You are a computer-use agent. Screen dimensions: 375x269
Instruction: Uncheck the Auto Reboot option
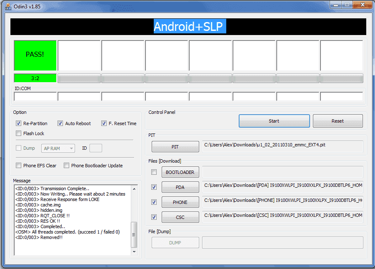click(x=60, y=123)
